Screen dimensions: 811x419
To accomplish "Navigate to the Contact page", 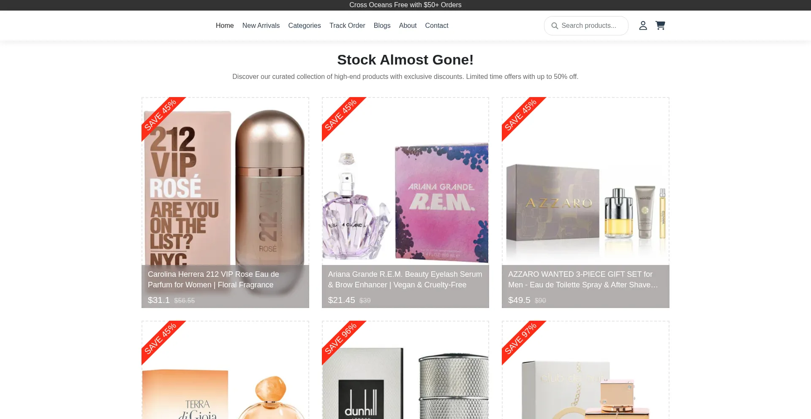I will (437, 26).
